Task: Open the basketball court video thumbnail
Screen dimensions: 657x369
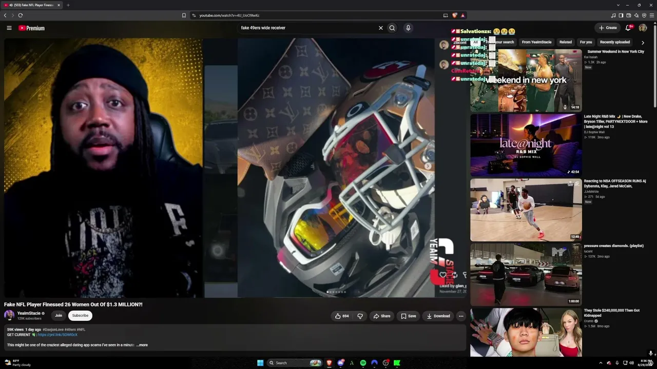Action: click(526, 210)
